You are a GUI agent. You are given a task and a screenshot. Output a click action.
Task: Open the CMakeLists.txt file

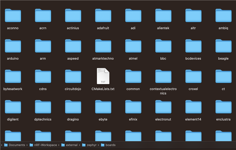pyautogui.click(x=103, y=77)
